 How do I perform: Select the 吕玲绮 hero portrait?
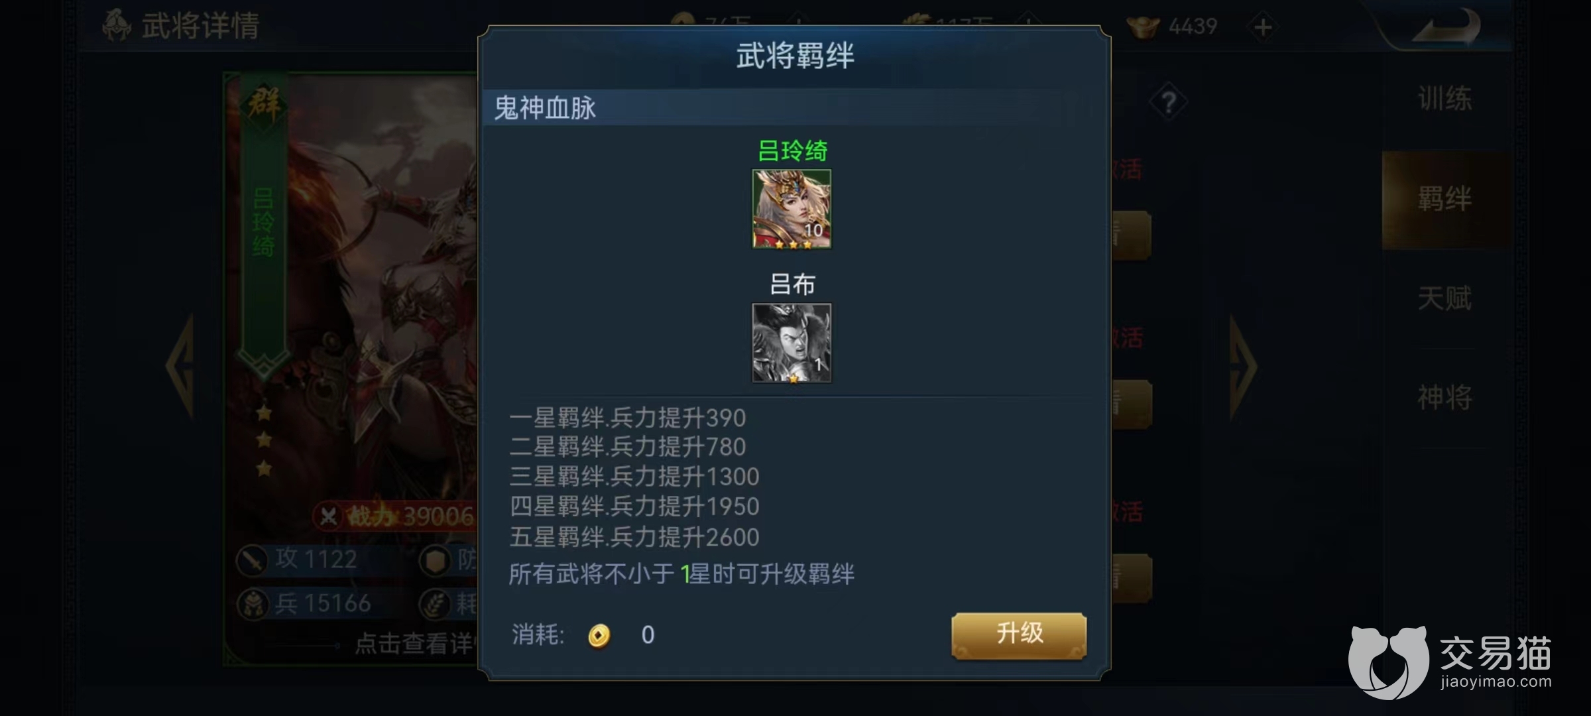792,209
